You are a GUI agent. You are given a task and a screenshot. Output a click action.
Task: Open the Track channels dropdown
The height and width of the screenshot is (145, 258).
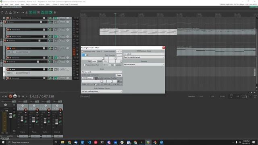(119, 55)
